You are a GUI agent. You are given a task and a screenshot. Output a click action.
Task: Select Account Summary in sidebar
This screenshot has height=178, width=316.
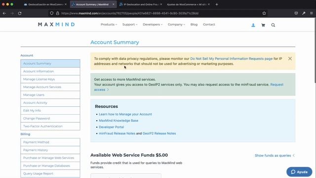[x=50, y=63]
